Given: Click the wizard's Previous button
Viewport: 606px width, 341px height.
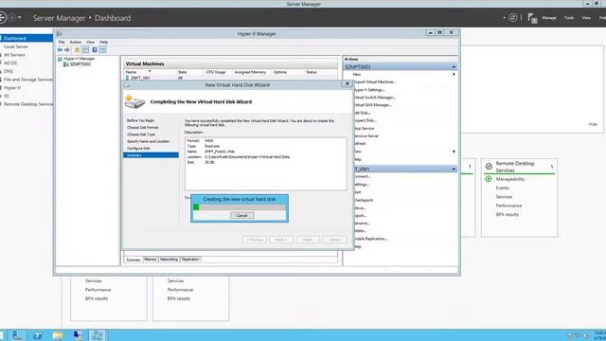Looking at the screenshot, I should tap(255, 240).
